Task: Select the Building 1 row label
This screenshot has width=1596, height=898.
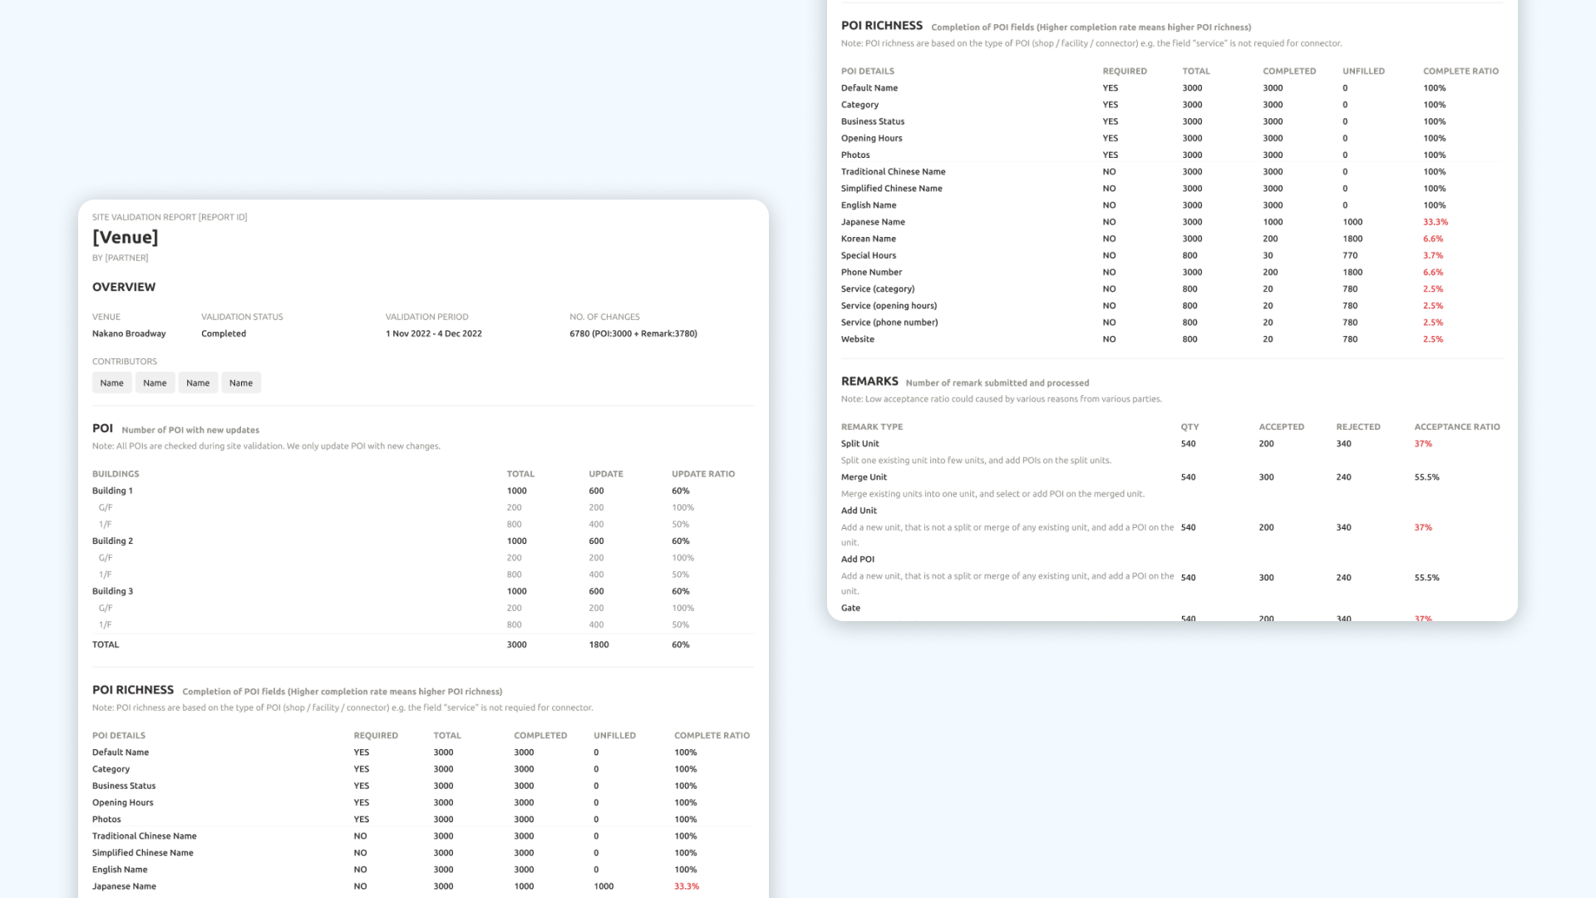Action: 112,491
